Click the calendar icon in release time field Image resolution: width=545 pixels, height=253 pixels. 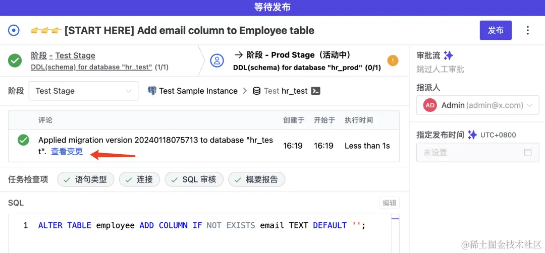pyautogui.click(x=528, y=152)
